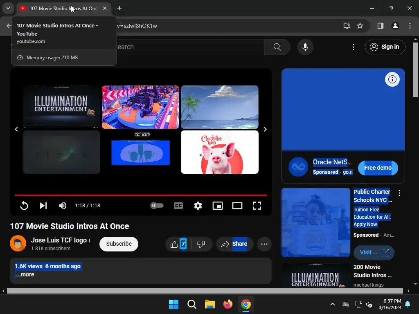The image size is (419, 314).
Task: Open the go-kart racing suggested video
Action: [141, 107]
